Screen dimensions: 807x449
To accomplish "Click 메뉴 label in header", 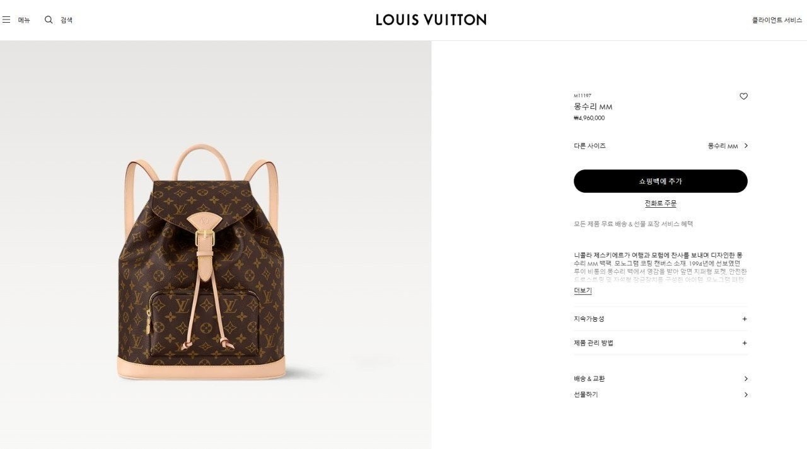I will (24, 20).
